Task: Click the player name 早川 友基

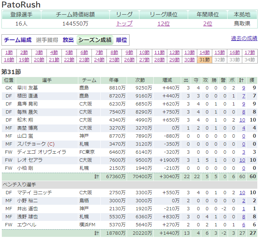Action: point(27,88)
